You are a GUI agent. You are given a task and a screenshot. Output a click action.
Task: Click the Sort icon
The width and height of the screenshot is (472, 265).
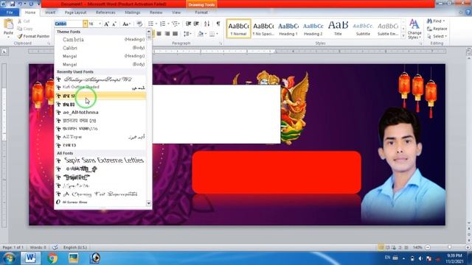coord(206,24)
